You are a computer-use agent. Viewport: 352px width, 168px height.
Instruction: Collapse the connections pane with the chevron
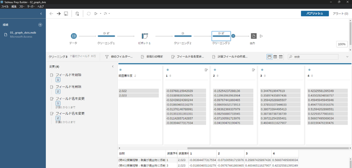[x=41, y=13]
